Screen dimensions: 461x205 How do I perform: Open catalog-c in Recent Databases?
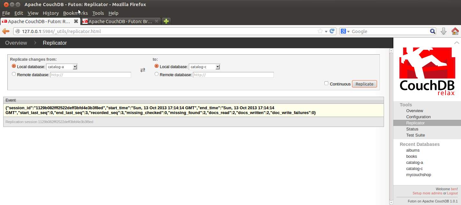(414, 169)
